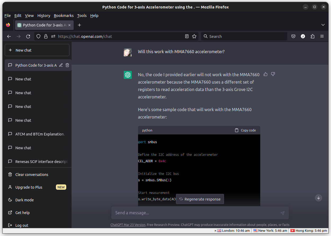The image size is (331, 236).
Task: Open the Tools menu
Action: pyautogui.click(x=82, y=16)
